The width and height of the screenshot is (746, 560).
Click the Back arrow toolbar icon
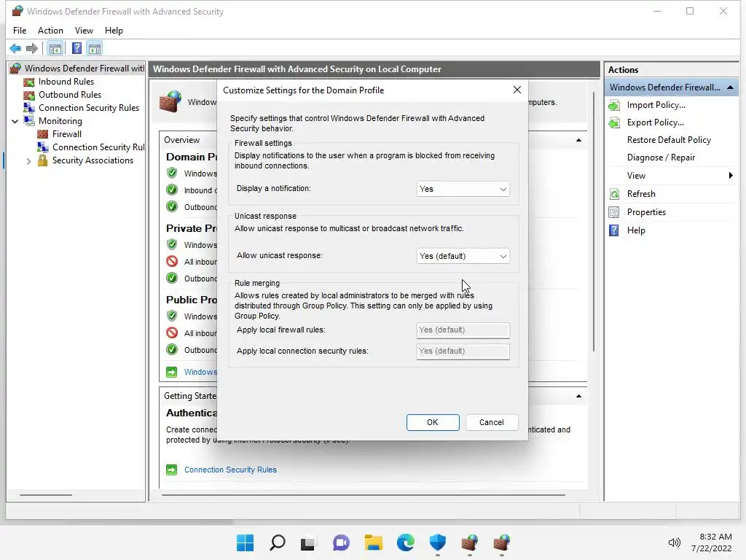15,48
